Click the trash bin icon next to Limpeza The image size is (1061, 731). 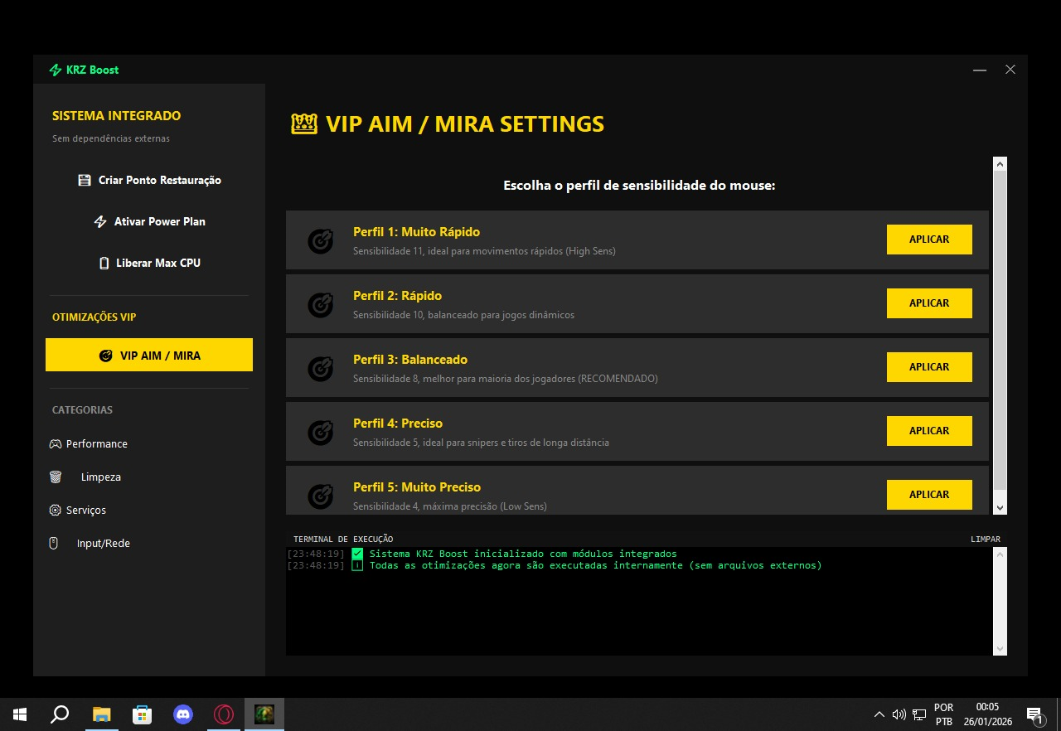click(x=56, y=477)
